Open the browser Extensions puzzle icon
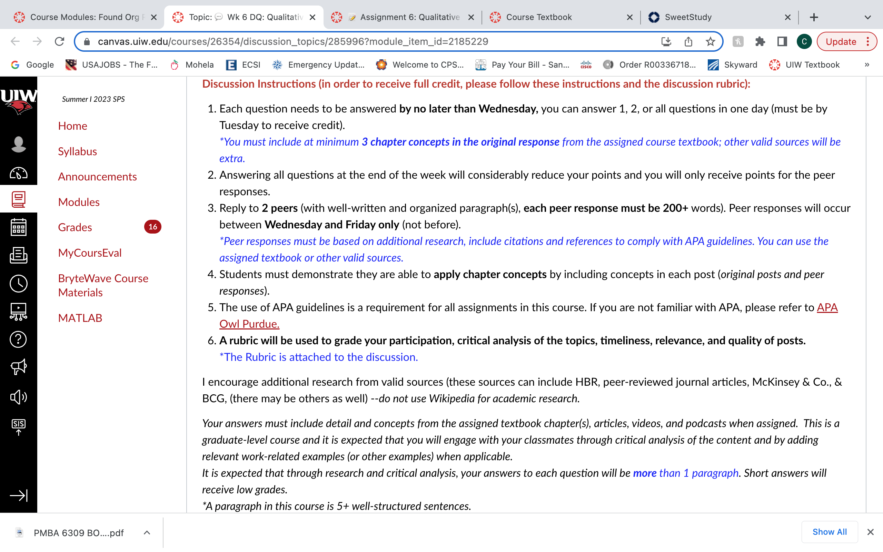The width and height of the screenshot is (883, 552). [x=760, y=42]
